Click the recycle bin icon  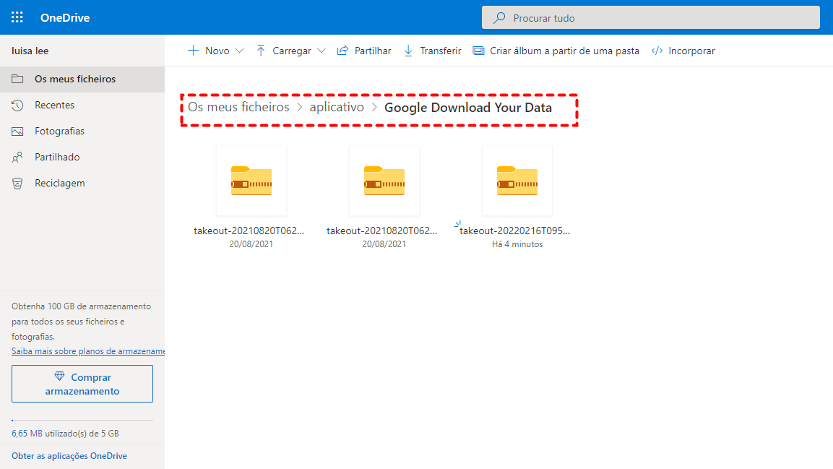[x=17, y=184]
